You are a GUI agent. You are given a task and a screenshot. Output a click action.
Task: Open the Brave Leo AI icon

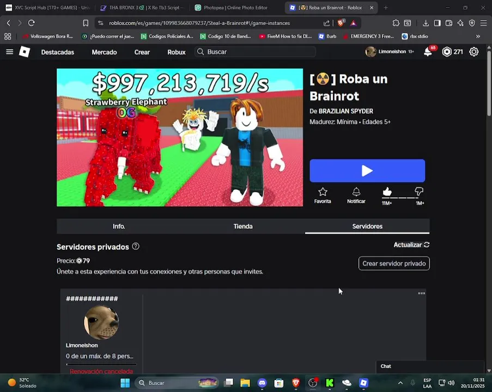click(x=460, y=23)
